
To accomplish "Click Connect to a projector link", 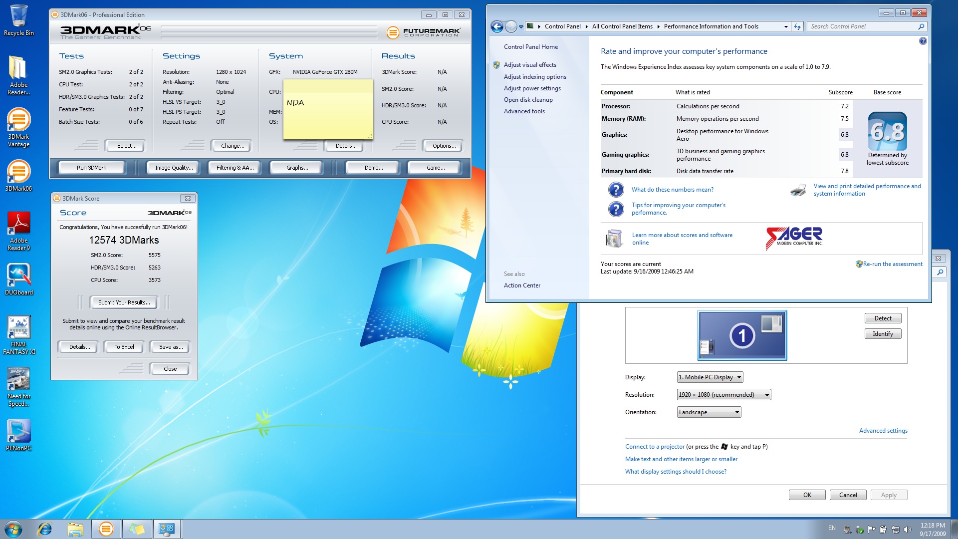I will tap(655, 447).
